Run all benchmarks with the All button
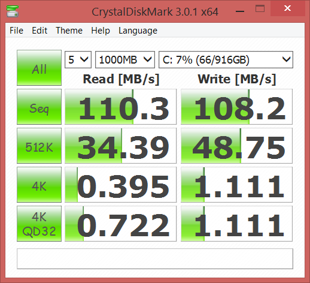 [x=39, y=68]
